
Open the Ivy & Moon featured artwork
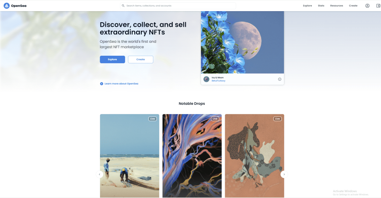click(x=242, y=42)
